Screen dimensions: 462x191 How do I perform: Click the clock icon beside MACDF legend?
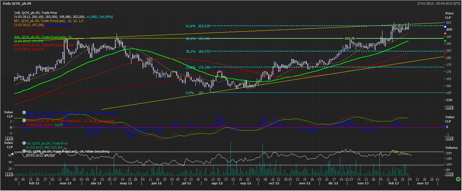point(24,112)
